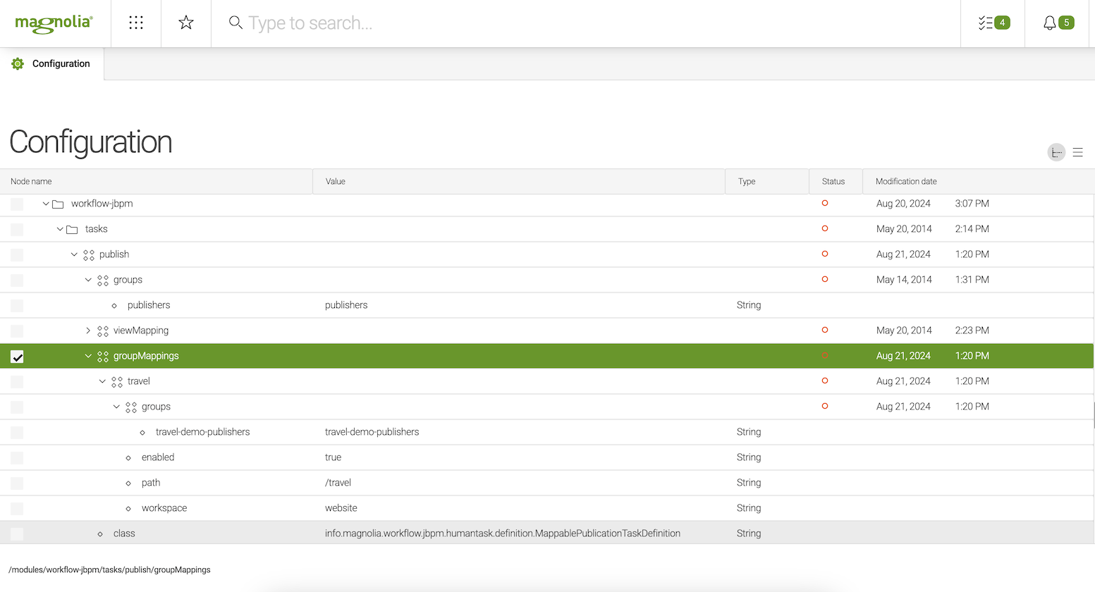
Task: Click workspace property icon
Action: click(x=128, y=509)
